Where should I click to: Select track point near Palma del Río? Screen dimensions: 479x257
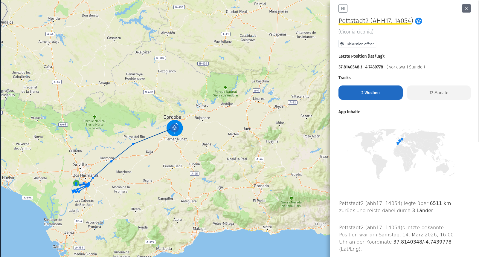click(x=133, y=144)
